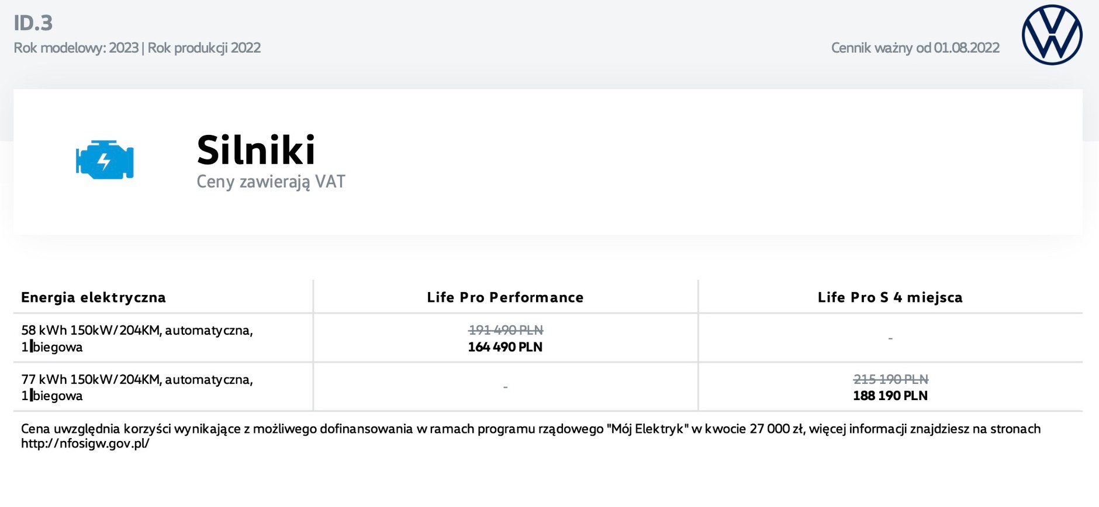Select the 58 kWh engine row label

tap(137, 338)
